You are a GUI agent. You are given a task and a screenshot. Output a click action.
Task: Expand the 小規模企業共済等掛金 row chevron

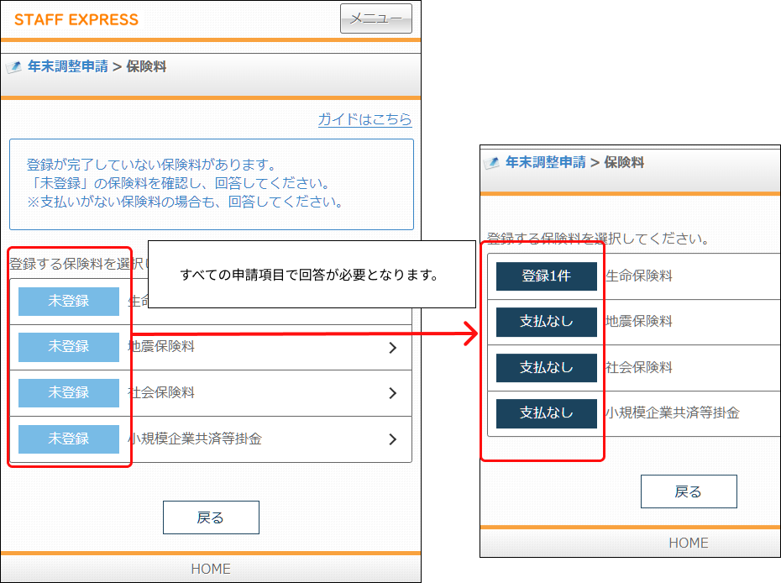pyautogui.click(x=392, y=439)
